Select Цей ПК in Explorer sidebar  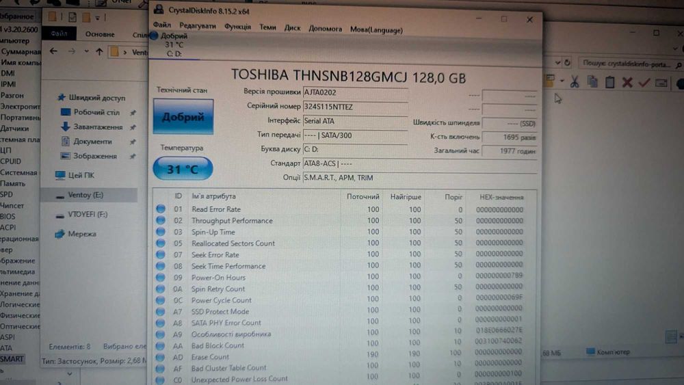[x=75, y=175]
